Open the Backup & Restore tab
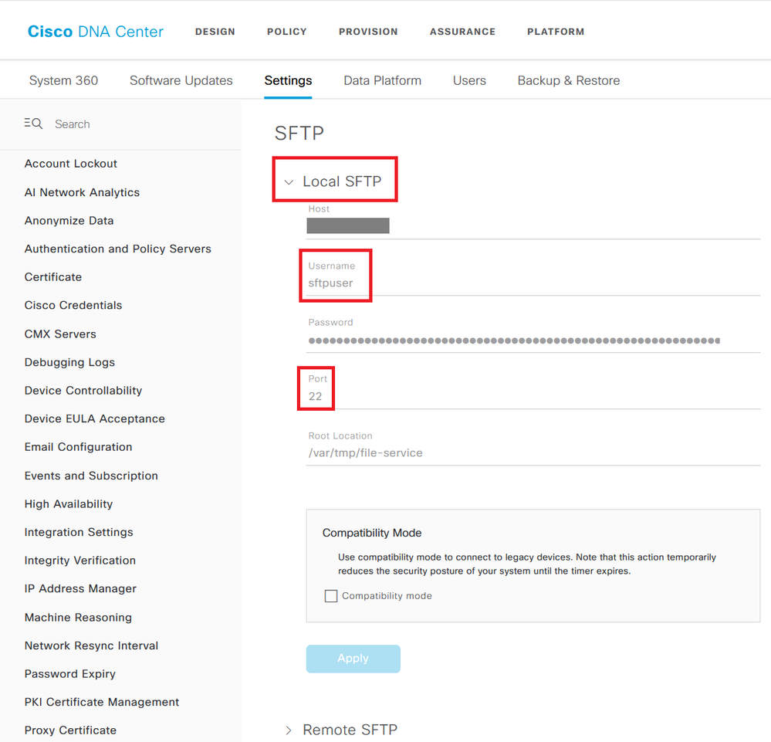The height and width of the screenshot is (742, 771). tap(569, 80)
